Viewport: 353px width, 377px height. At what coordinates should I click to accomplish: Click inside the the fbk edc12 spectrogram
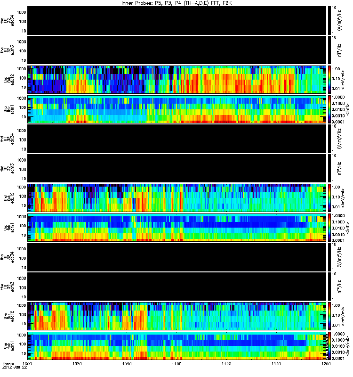coord(177,316)
